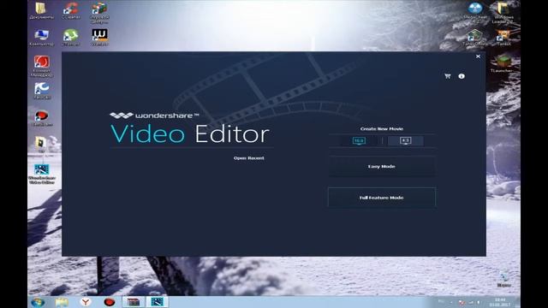548x308 pixels.
Task: Open the Wondershare Video Editor desktop shortcut
Action: tap(42, 174)
